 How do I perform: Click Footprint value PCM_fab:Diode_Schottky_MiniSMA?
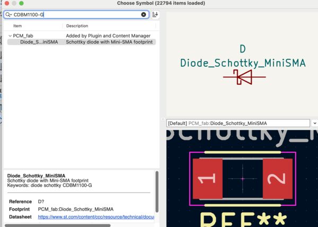(76, 209)
